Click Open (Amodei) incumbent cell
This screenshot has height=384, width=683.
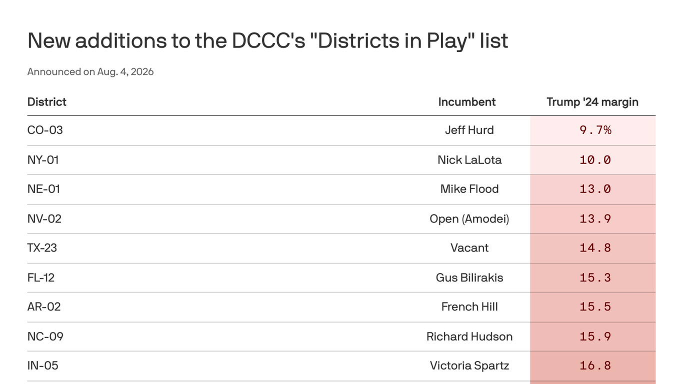click(x=469, y=219)
